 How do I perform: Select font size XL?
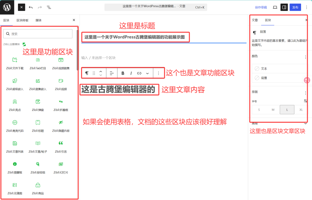point(301,110)
